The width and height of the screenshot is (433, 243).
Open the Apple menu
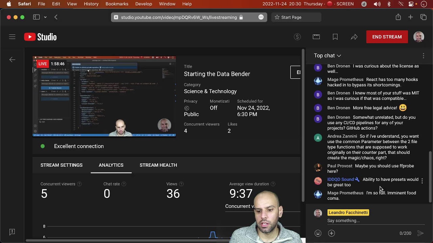(9, 4)
